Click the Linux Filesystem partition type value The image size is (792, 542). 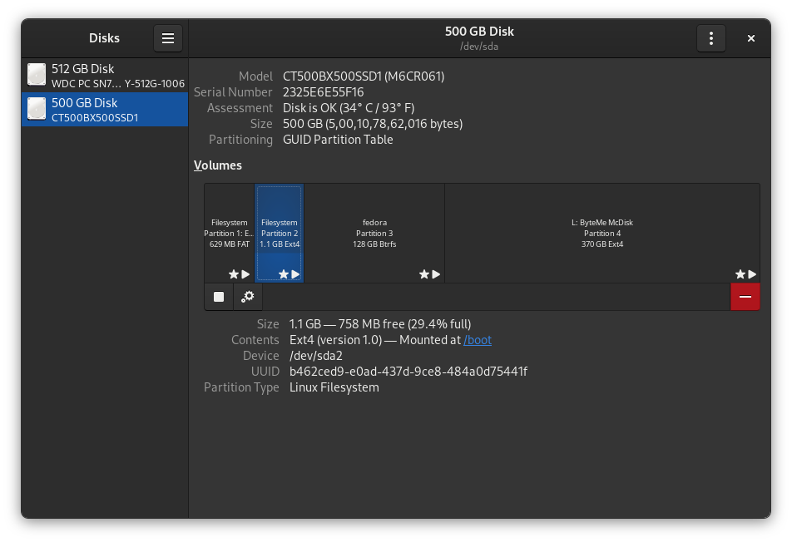334,387
